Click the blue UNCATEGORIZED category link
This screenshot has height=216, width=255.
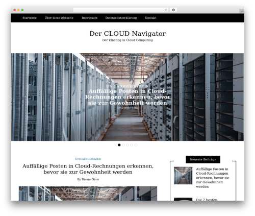click(88, 159)
